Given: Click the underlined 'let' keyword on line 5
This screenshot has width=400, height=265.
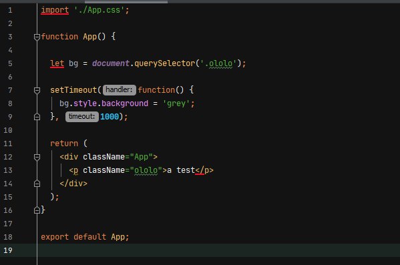Looking at the screenshot, I should [x=57, y=63].
